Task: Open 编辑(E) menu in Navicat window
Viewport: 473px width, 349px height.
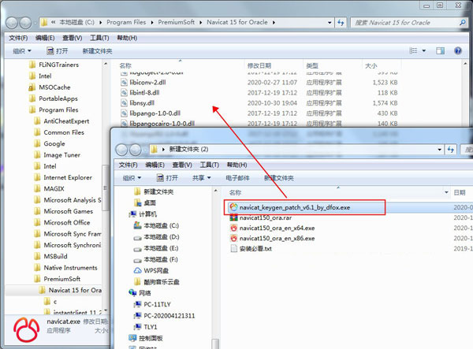Action: pyautogui.click(x=45, y=38)
